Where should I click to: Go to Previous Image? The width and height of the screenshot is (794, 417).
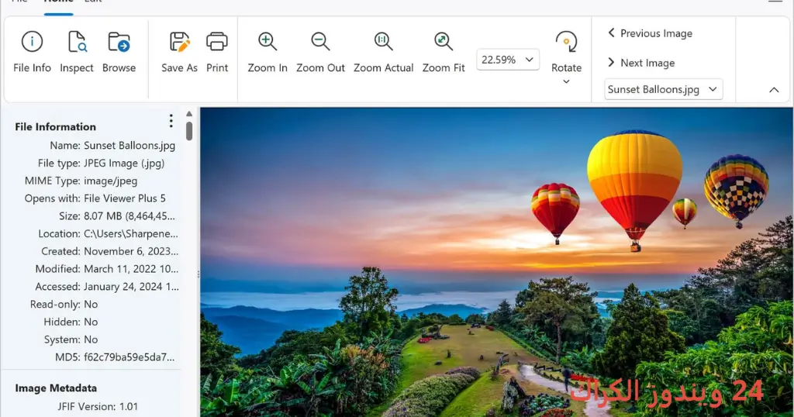651,33
